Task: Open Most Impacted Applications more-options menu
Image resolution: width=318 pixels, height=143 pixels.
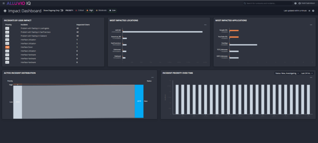Action: [x=311, y=25]
